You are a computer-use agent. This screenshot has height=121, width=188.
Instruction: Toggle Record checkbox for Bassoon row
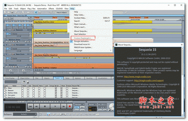click(x=34, y=90)
